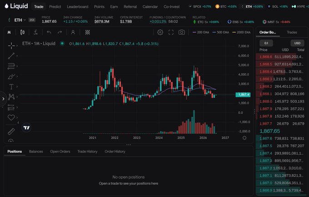Switch order book USD denomination dropdown
This screenshot has width=309, height=197.
(x=297, y=43)
